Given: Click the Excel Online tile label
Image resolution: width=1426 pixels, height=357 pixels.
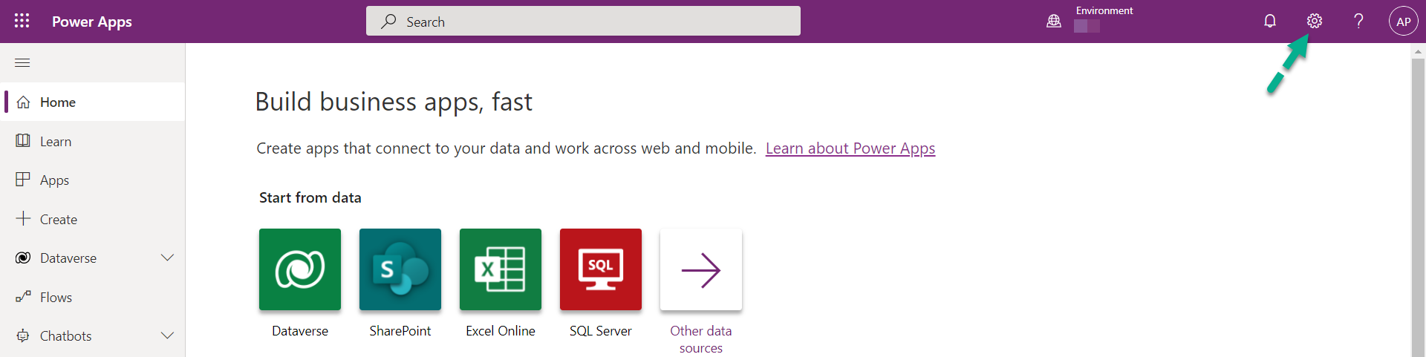Looking at the screenshot, I should [x=501, y=331].
